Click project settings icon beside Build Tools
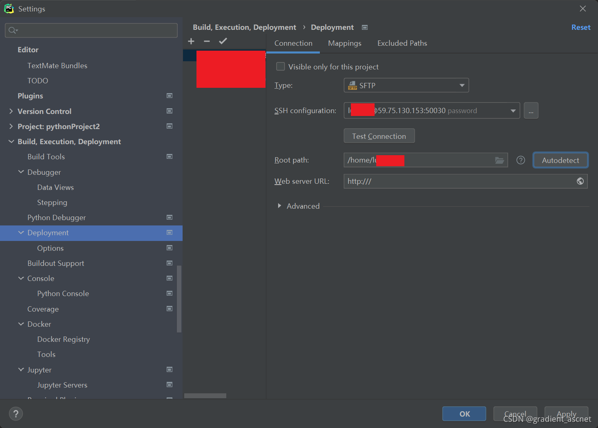The width and height of the screenshot is (598, 428). click(170, 156)
